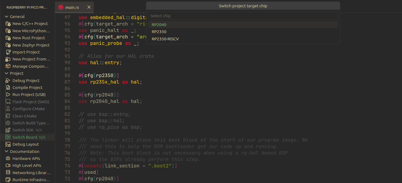Click the Import Project icon
The image size is (402, 183).
click(8, 52)
